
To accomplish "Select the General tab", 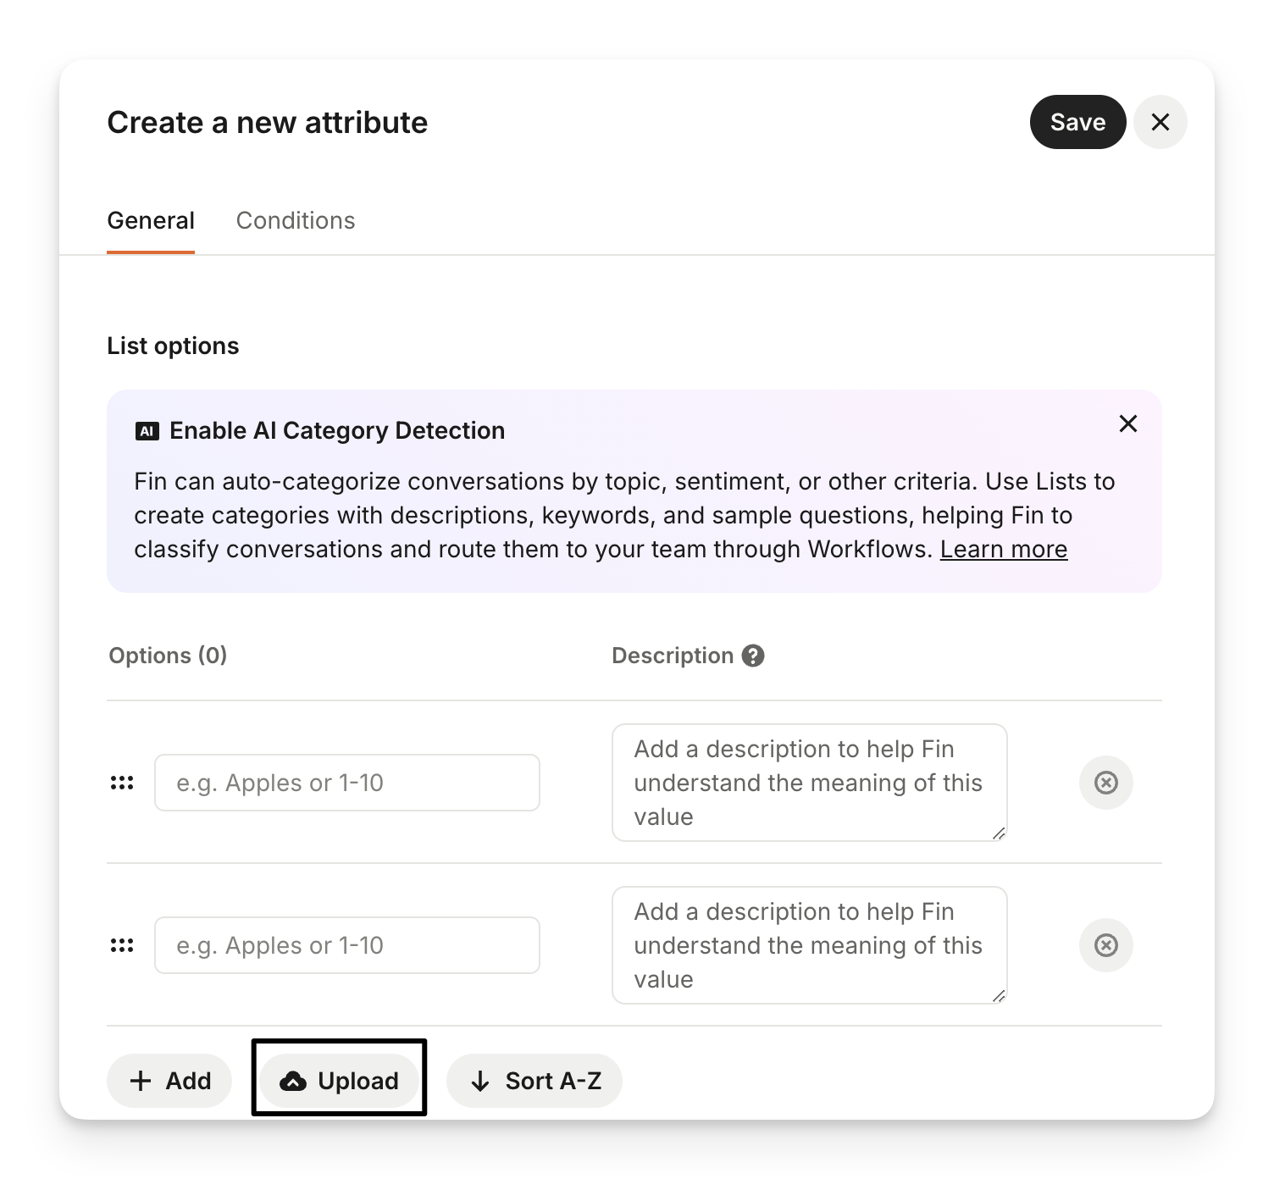I will (x=151, y=220).
